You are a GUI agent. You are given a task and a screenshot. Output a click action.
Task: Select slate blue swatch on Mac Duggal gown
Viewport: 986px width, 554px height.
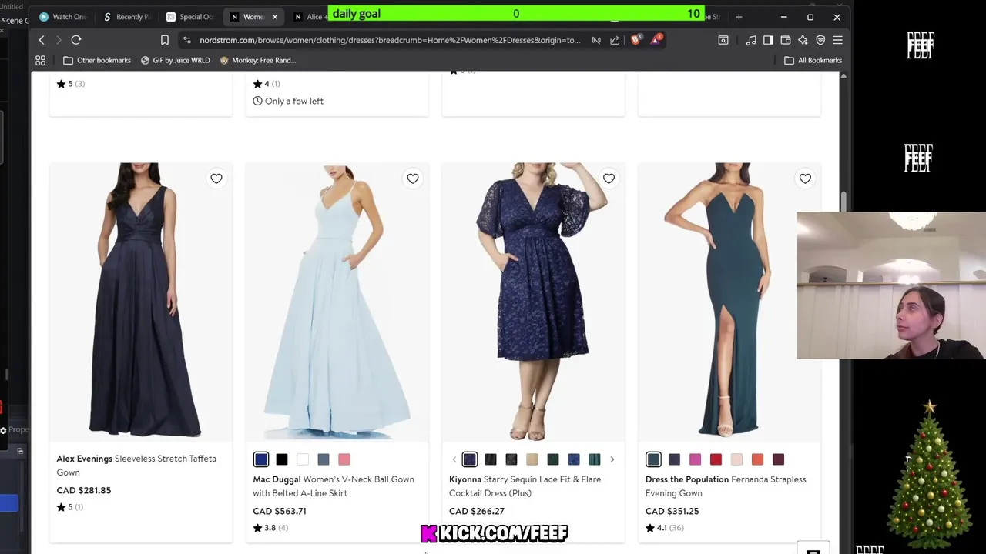(x=324, y=459)
